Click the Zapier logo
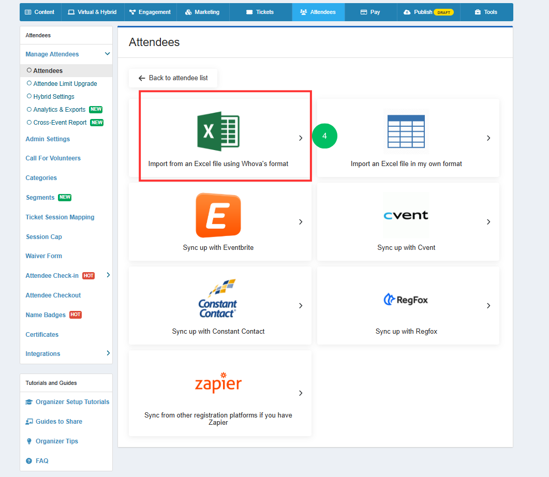The height and width of the screenshot is (477, 549). pos(218,382)
